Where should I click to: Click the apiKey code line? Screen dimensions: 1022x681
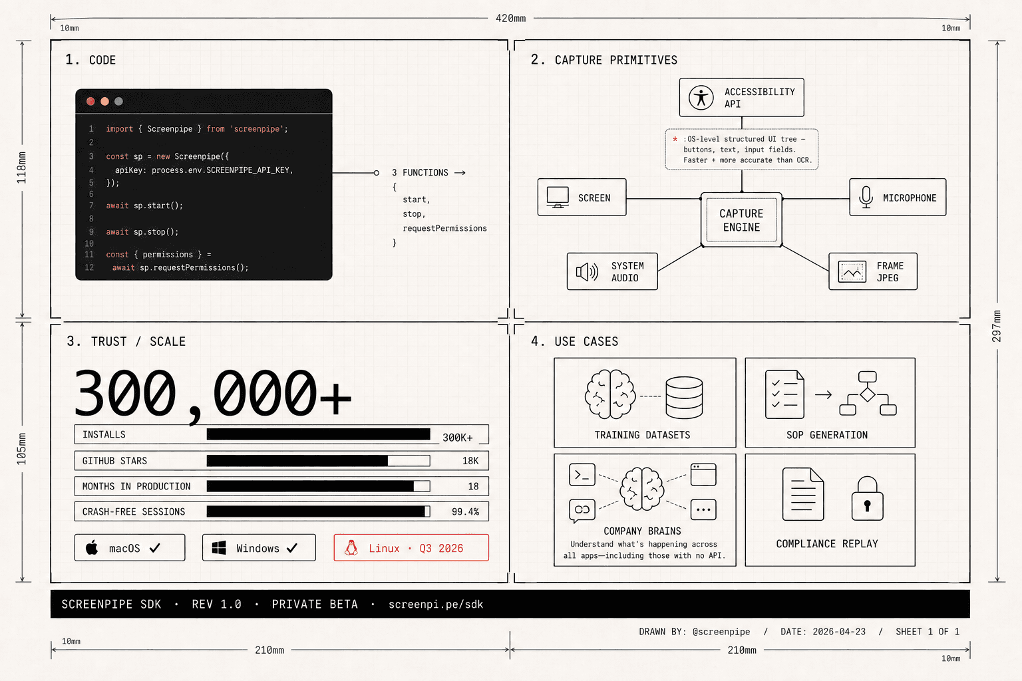[204, 170]
